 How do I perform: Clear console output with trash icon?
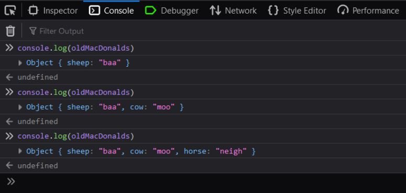click(x=10, y=31)
